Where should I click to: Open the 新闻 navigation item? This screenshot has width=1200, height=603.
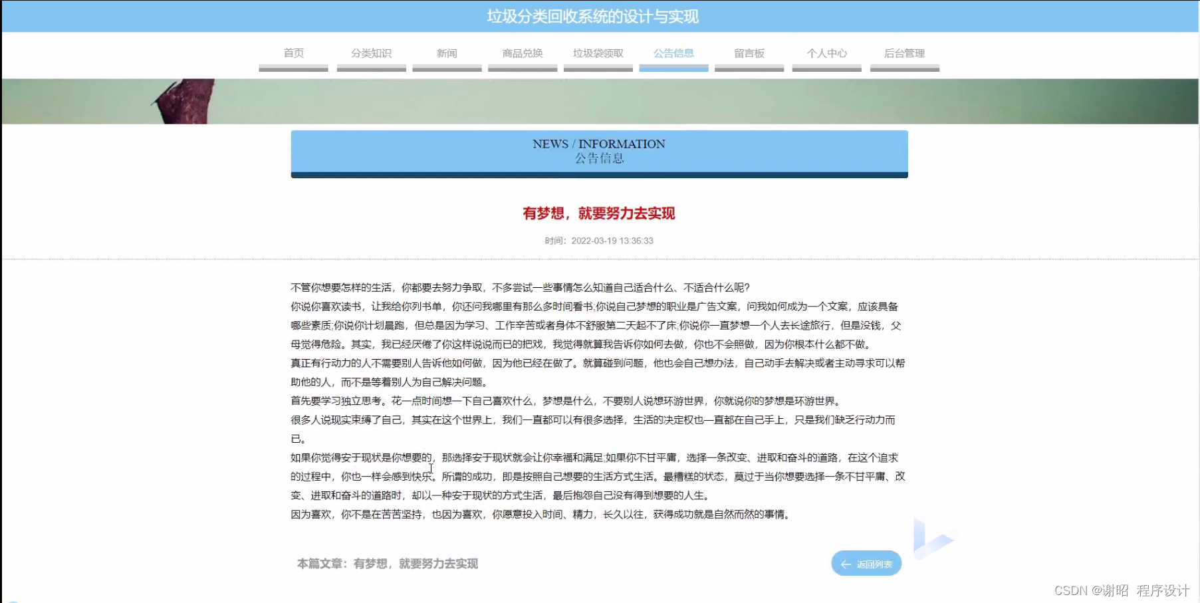[447, 54]
